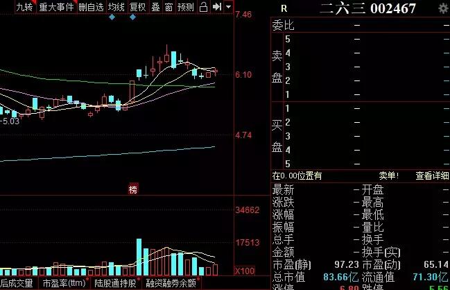
Task: Click 查看详细 link
Action: [x=432, y=176]
